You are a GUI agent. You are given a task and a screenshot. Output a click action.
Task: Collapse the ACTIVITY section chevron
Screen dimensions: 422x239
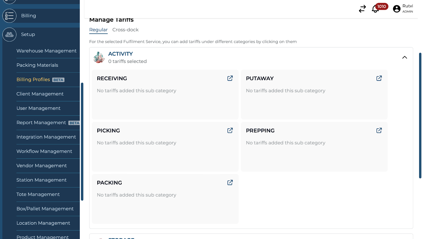(404, 57)
